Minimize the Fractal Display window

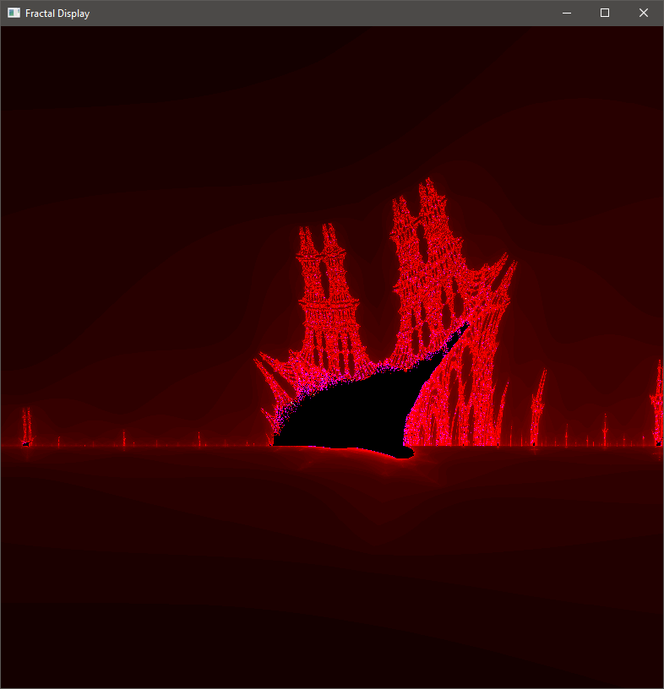[566, 14]
